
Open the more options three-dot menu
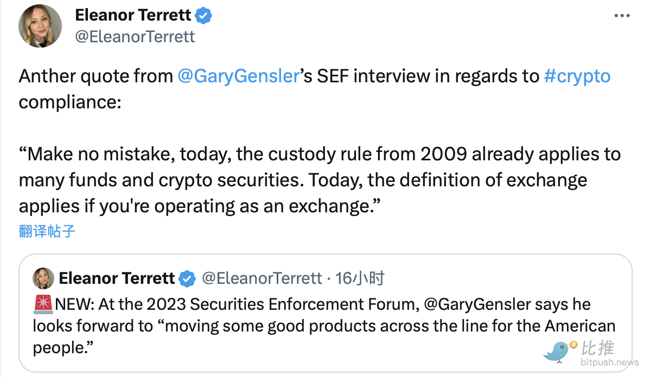point(622,16)
